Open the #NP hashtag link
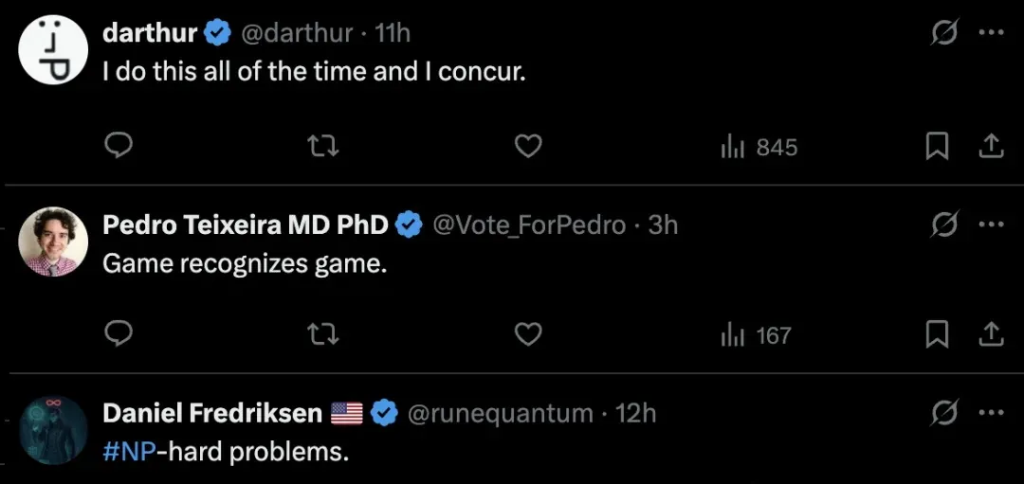The image size is (1024, 484). coord(129,452)
